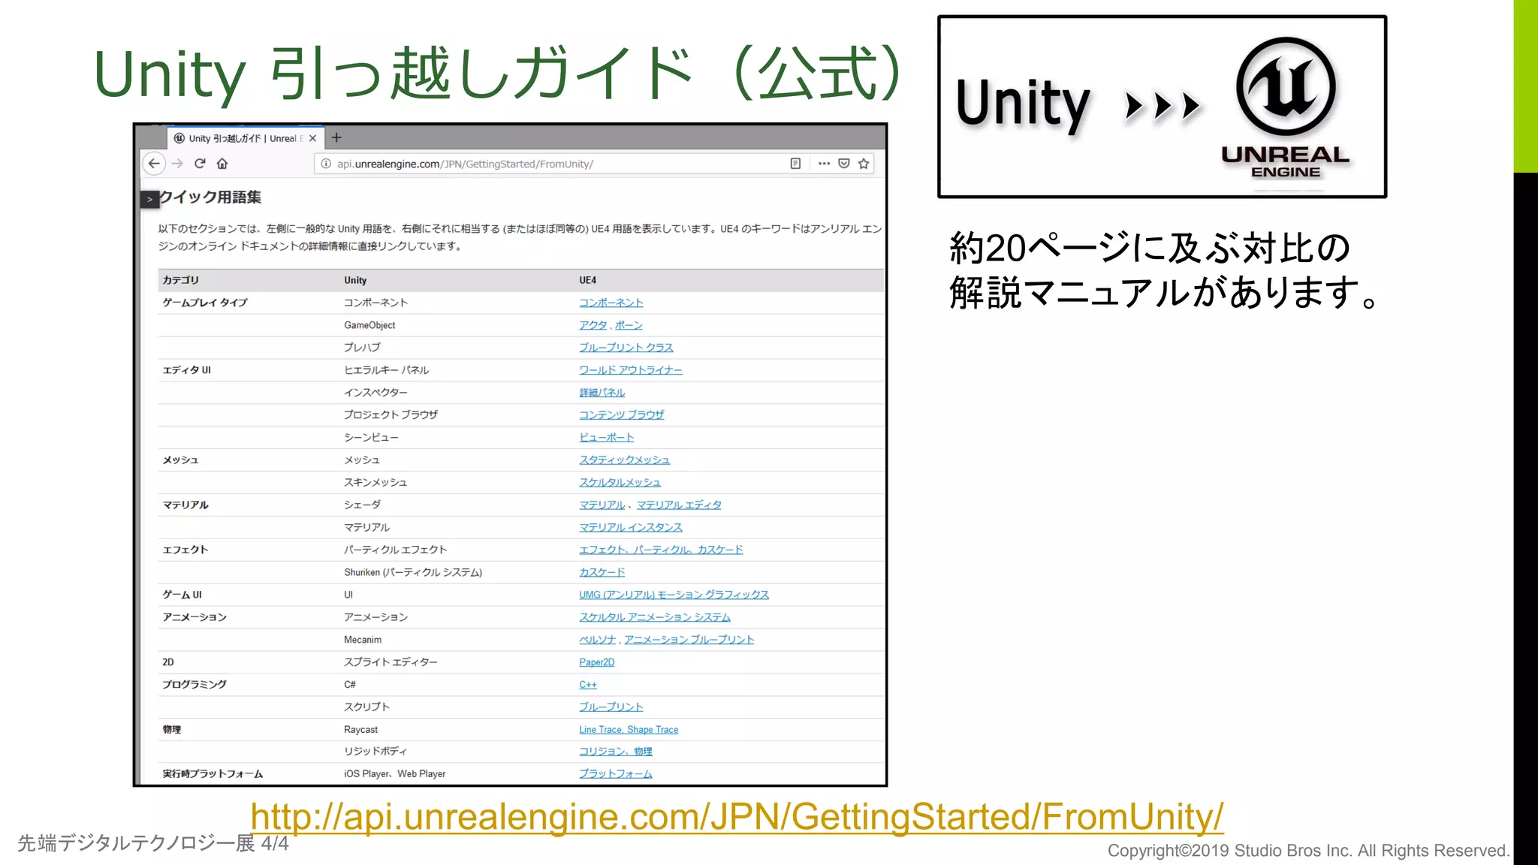This screenshot has width=1538, height=865.
Task: Save page to Pocket icon
Action: coord(844,164)
